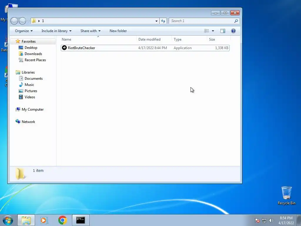The image size is (301, 226).
Task: Click the Downloads folder icon in sidebar
Action: coord(21,54)
